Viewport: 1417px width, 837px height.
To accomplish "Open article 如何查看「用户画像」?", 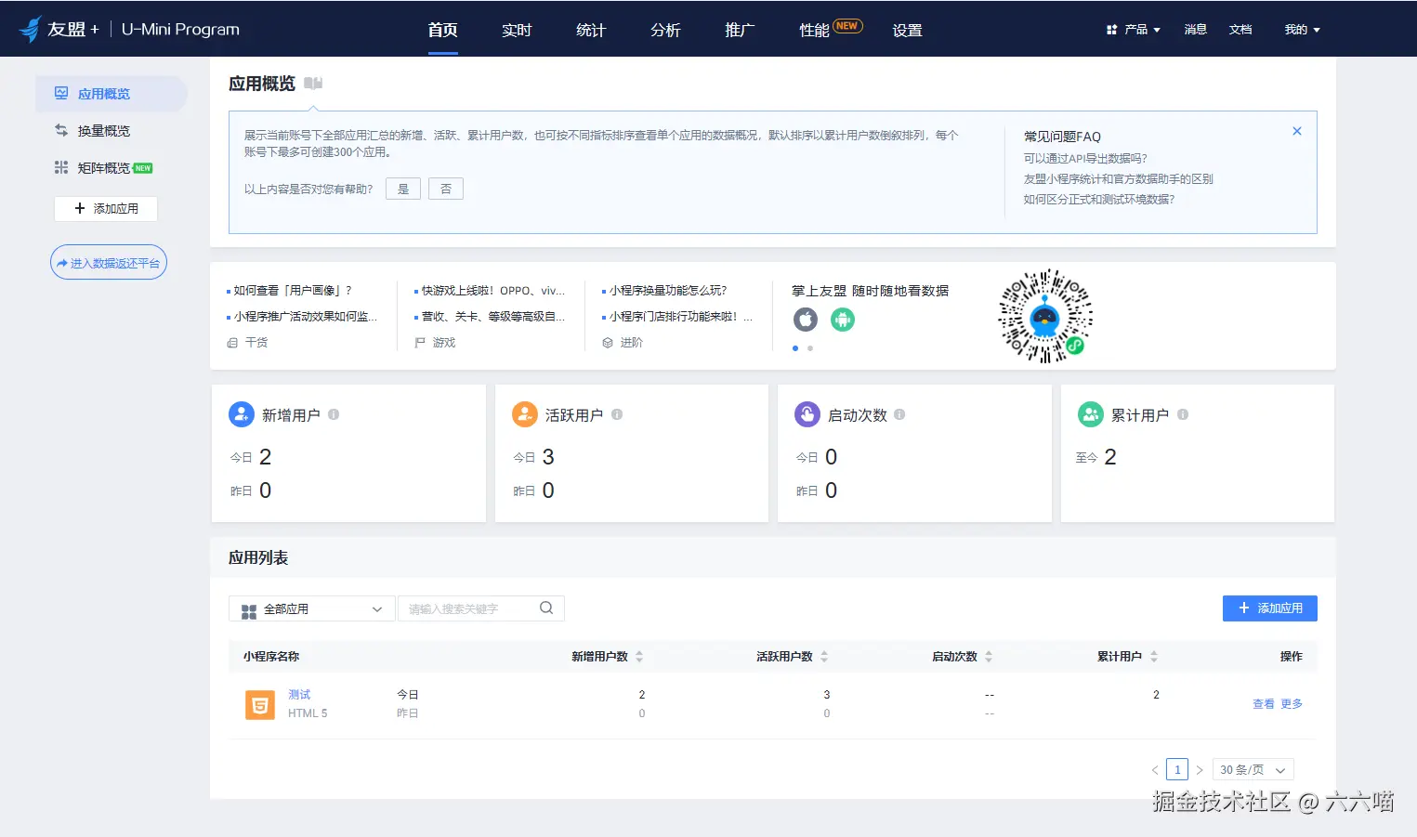I will pos(293,291).
